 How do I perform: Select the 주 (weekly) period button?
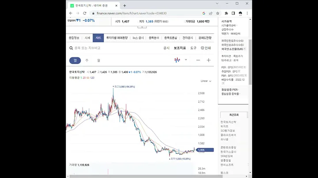click(x=87, y=60)
